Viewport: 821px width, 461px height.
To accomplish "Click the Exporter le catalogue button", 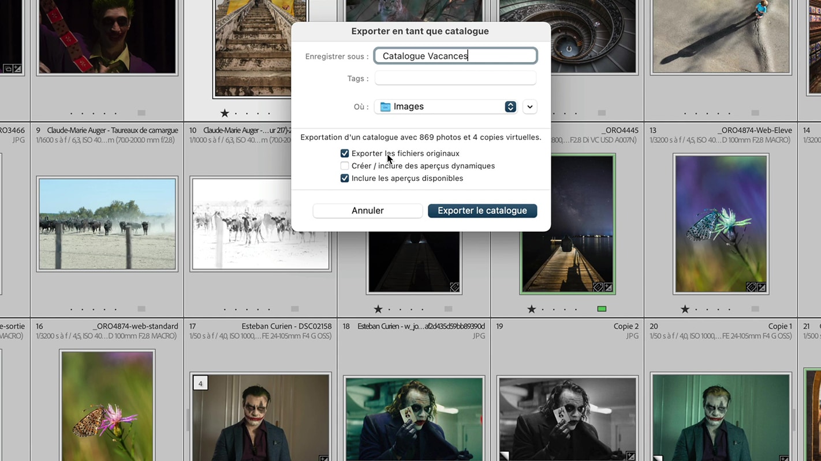I will 483,211.
